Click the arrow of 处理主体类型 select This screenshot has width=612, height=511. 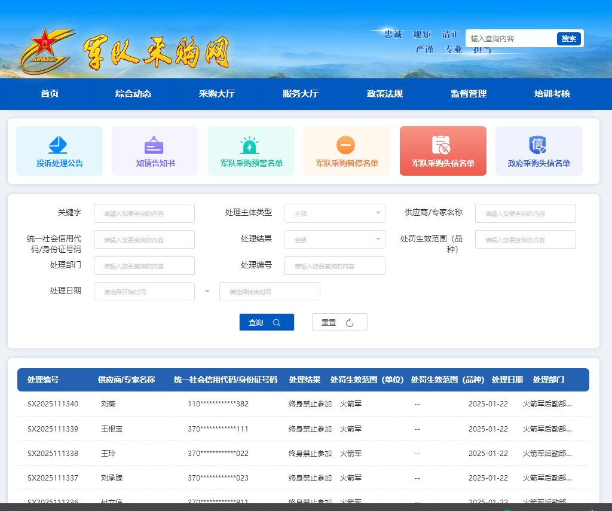point(378,213)
